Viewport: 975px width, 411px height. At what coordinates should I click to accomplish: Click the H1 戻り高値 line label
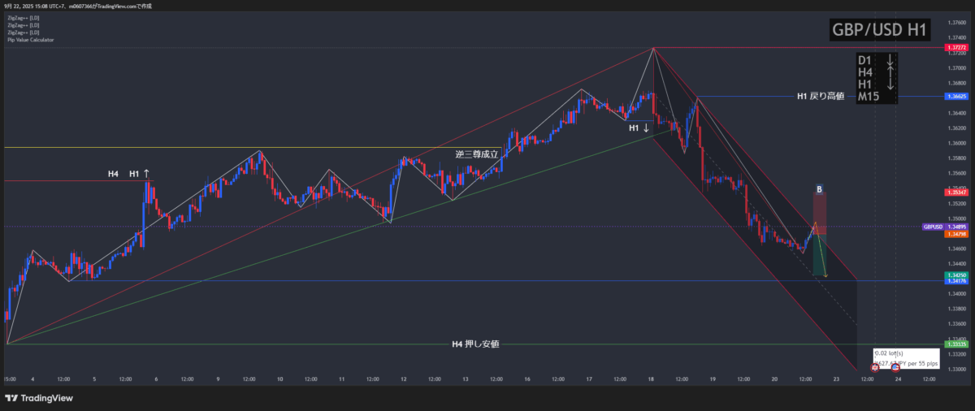click(x=820, y=97)
